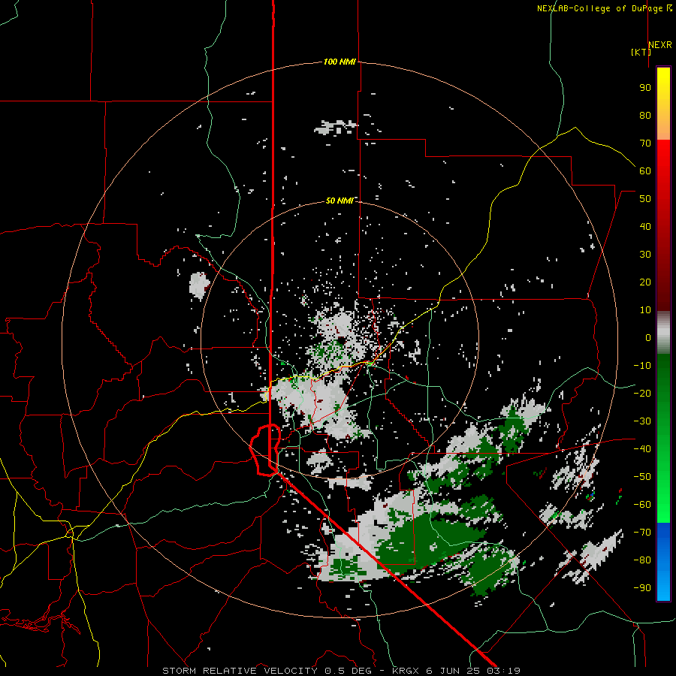676x676 pixels.
Task: Click the 90 value on the velocity scale
Action: [645, 88]
